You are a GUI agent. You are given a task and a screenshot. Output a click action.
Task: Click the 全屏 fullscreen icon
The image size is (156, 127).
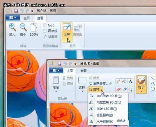[x=67, y=27]
